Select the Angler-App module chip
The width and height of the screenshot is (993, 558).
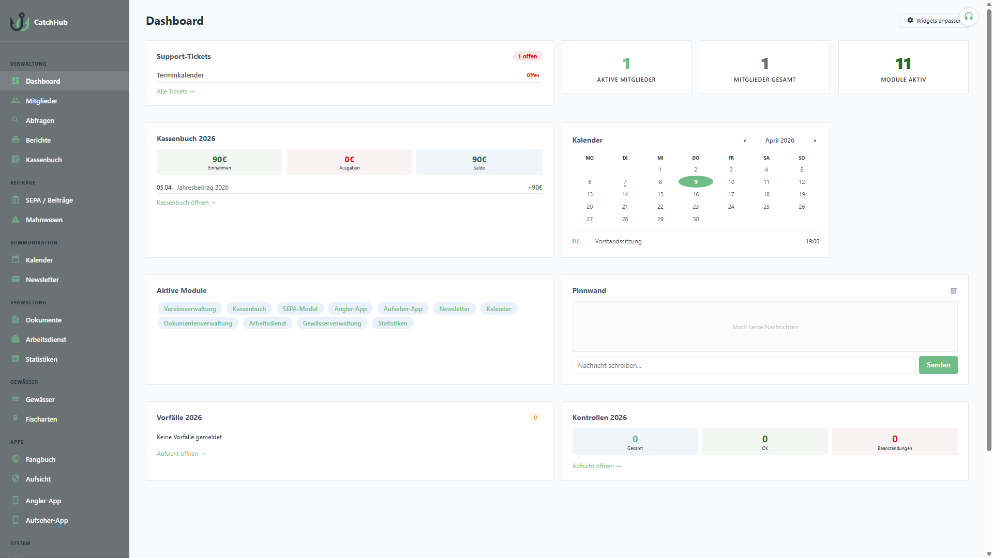[350, 308]
